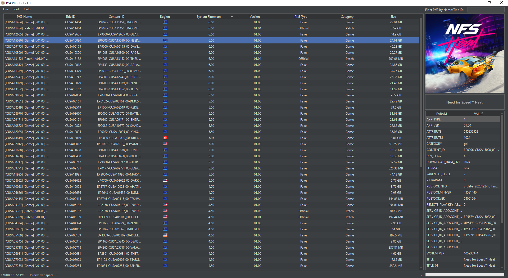
Task: Click the EU flag in CUSA09884 row
Action: click(x=165, y=95)
